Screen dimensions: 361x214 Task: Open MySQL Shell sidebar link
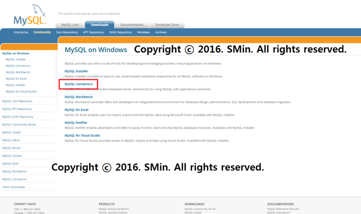(10, 163)
